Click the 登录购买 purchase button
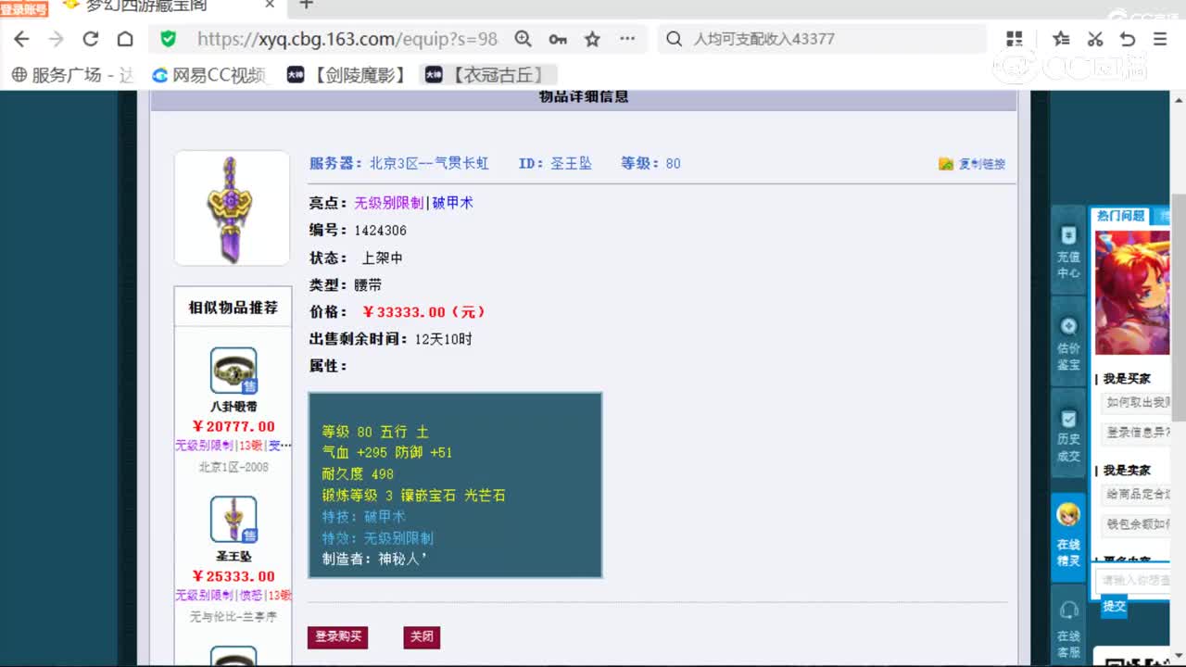 tap(337, 638)
